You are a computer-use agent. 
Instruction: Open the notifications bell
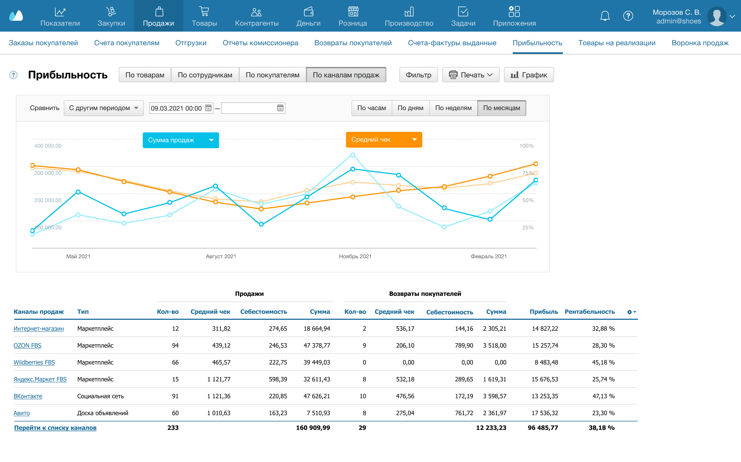(605, 16)
